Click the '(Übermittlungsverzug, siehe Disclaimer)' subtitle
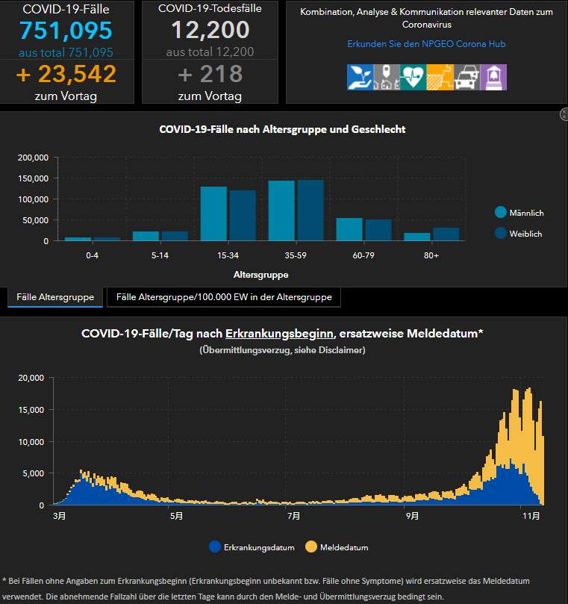 [282, 350]
